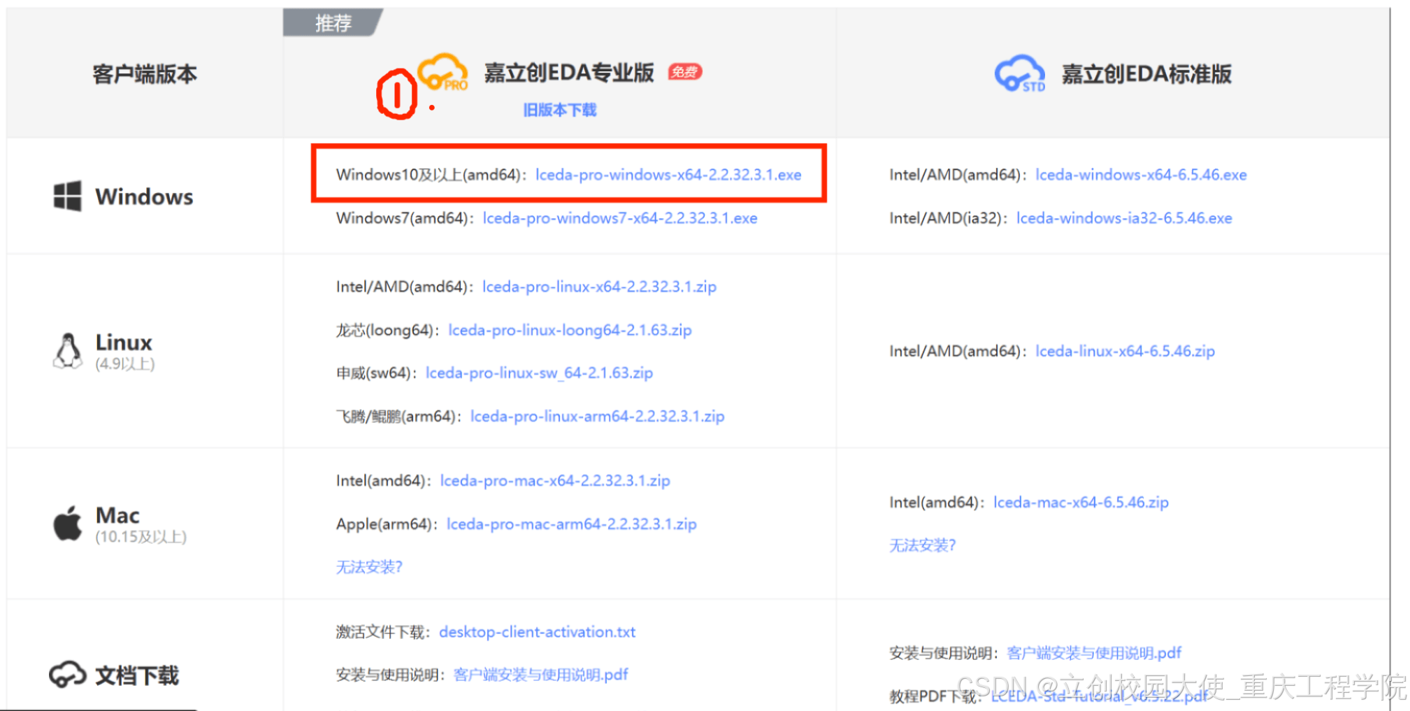Download lceda-windows-x64-6.5.46.exe standard edition
This screenshot has width=1410, height=711.
pyautogui.click(x=1141, y=175)
